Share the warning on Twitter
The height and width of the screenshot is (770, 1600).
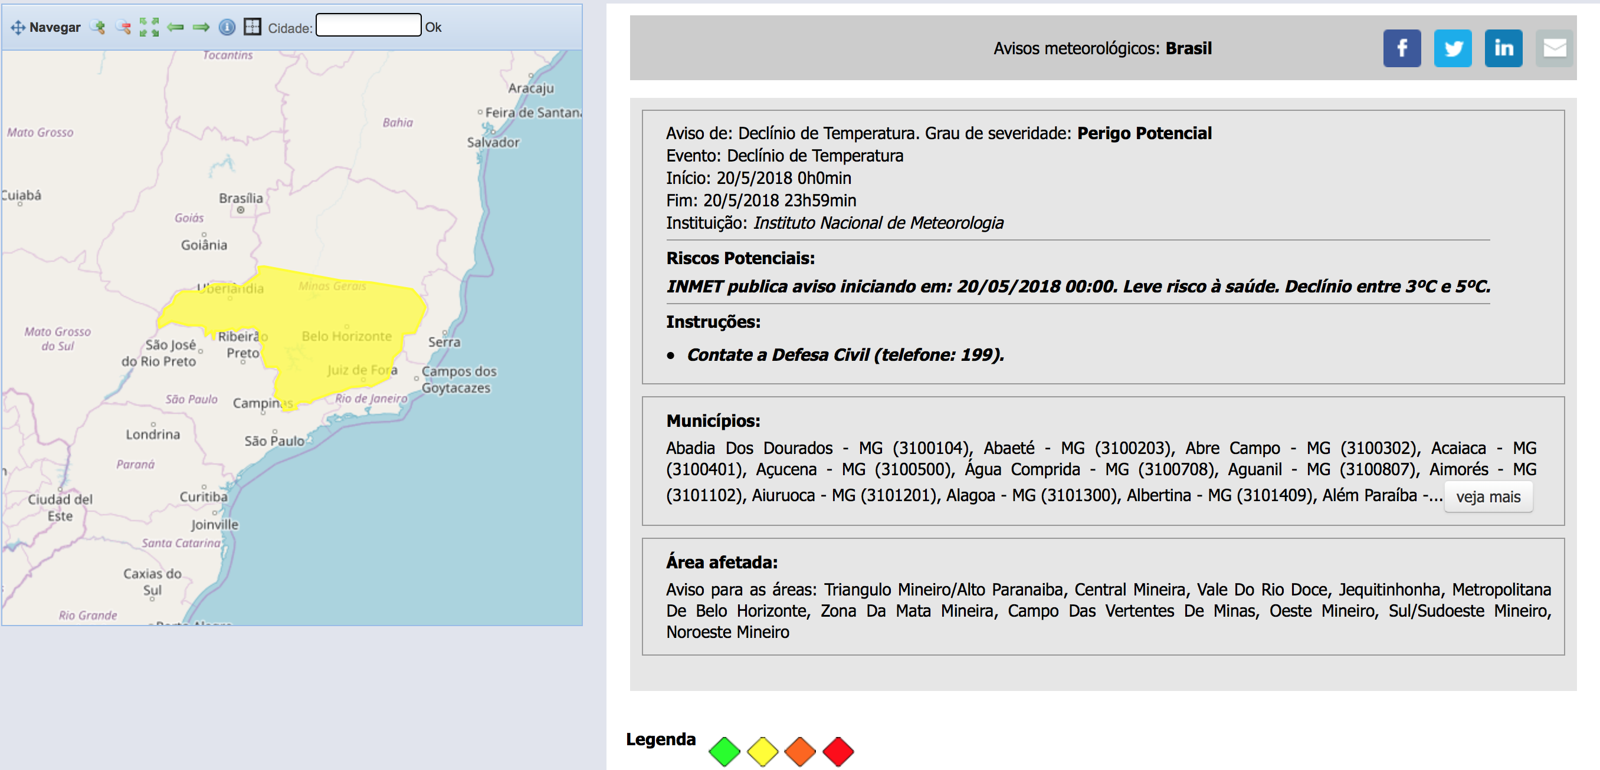(1452, 48)
